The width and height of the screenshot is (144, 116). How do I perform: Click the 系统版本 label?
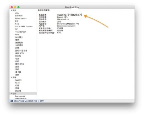pyautogui.click(x=43, y=15)
